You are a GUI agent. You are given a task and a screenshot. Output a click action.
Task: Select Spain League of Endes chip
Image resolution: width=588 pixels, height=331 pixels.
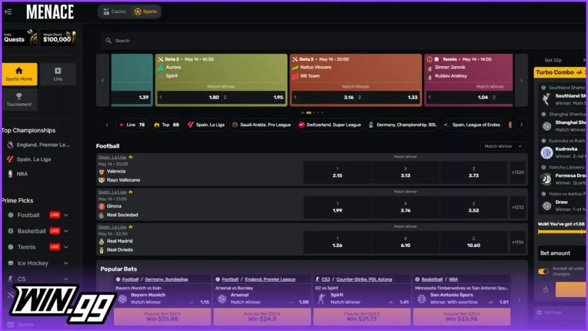pos(472,125)
